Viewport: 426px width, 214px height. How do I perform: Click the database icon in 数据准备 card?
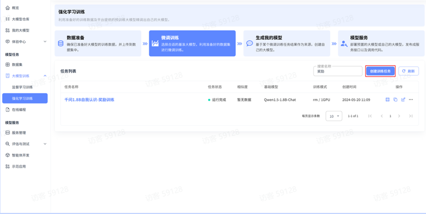pos(61,43)
